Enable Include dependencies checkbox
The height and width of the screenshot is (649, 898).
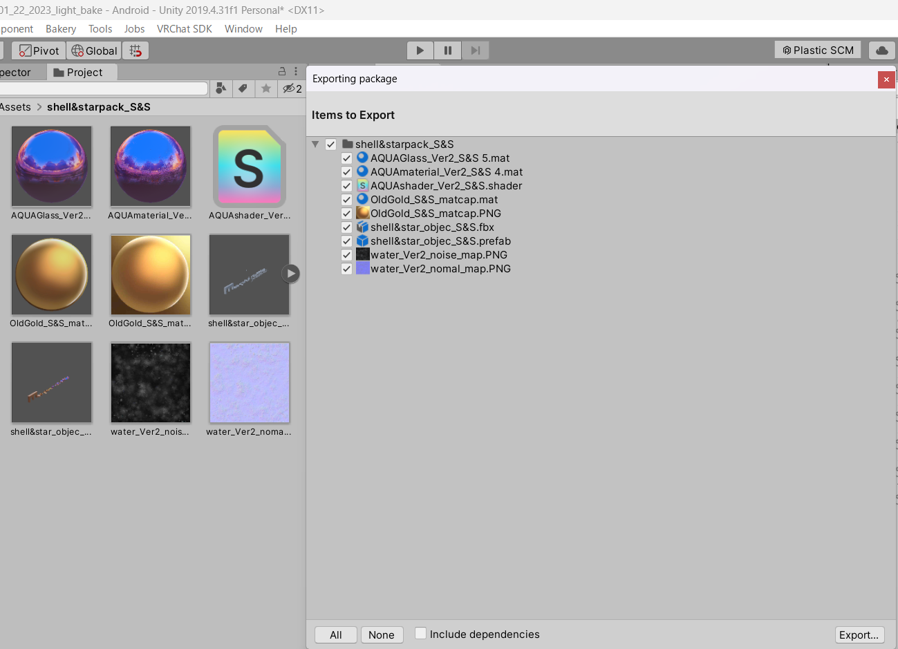(420, 633)
